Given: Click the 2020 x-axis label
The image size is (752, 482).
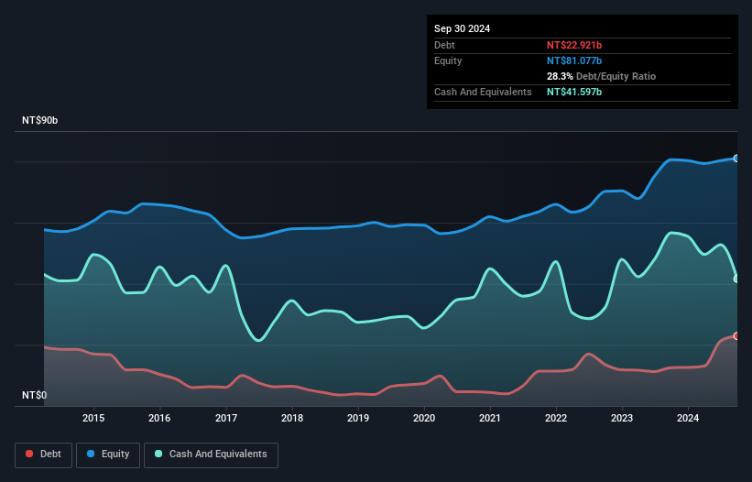Looking at the screenshot, I should (x=424, y=418).
